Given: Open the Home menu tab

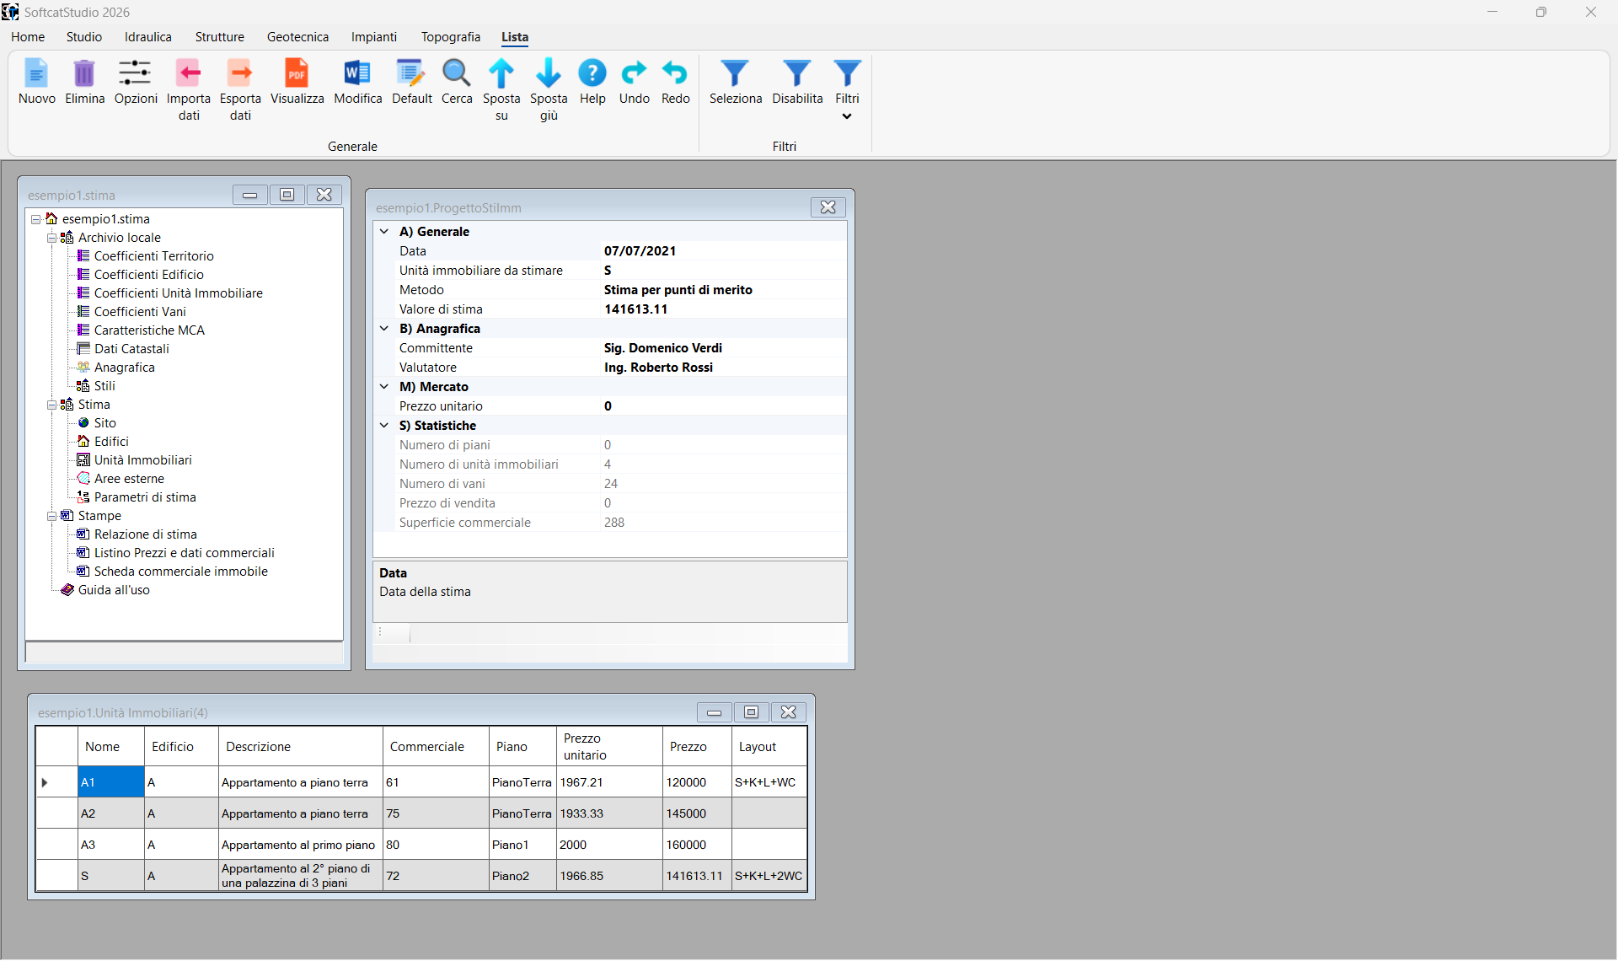Looking at the screenshot, I should (28, 37).
